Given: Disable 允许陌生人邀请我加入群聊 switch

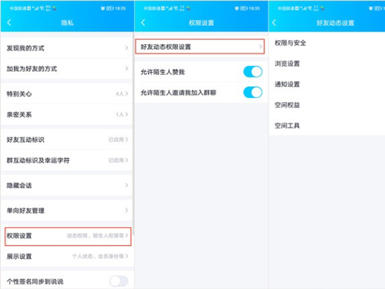Looking at the screenshot, I should 252,92.
